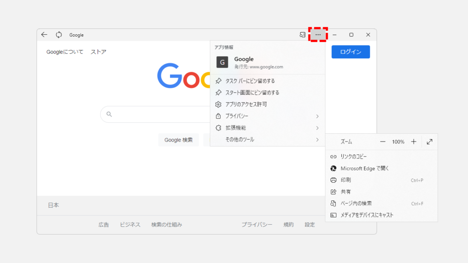Click the share icon beside 共有

pyautogui.click(x=333, y=192)
